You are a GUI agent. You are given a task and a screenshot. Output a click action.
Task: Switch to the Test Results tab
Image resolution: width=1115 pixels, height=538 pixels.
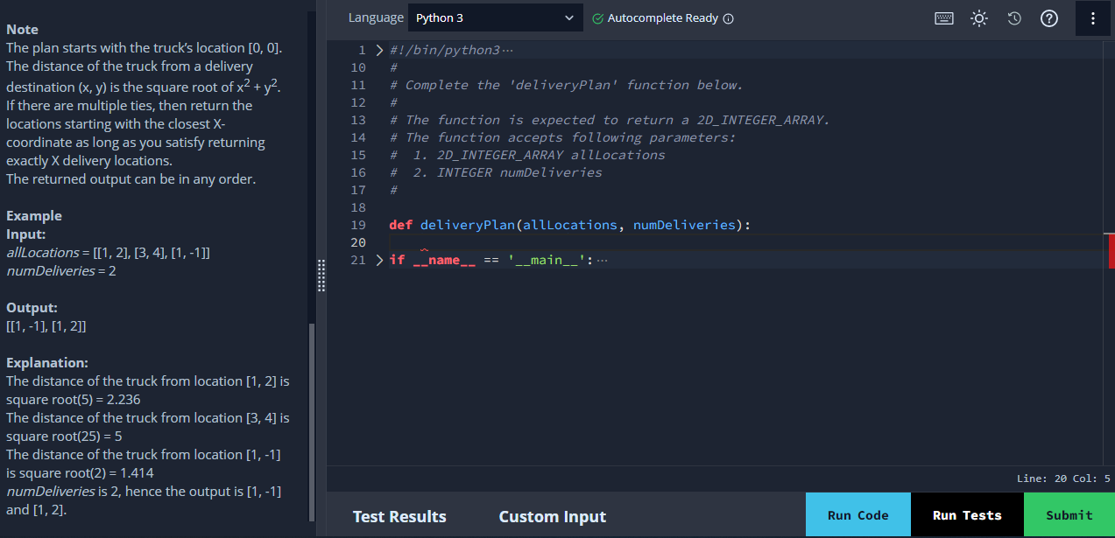click(399, 516)
